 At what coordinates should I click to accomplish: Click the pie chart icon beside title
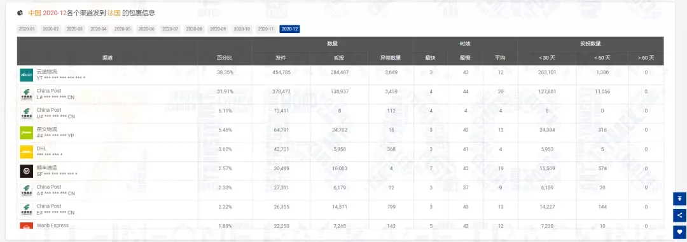pyautogui.click(x=20, y=13)
